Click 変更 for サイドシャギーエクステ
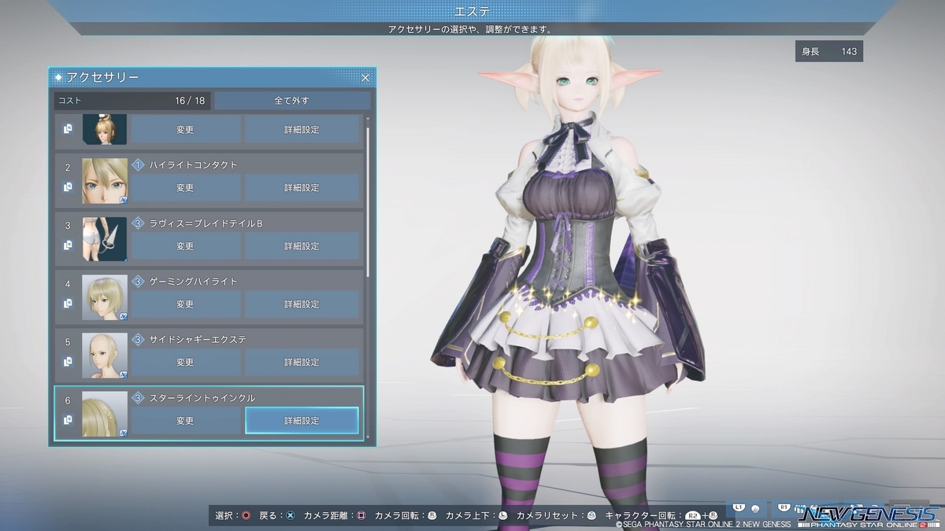Screen dimensions: 945x531 pos(185,363)
